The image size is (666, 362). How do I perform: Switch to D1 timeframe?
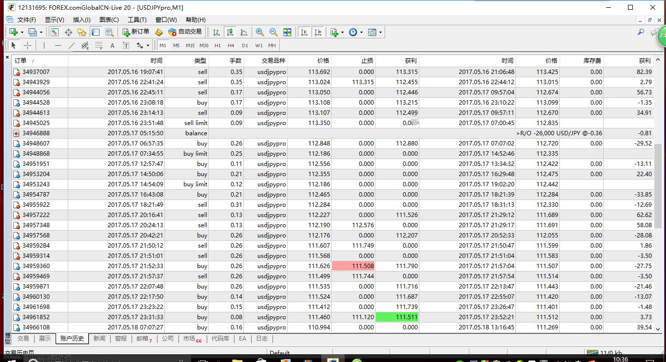[x=245, y=45]
